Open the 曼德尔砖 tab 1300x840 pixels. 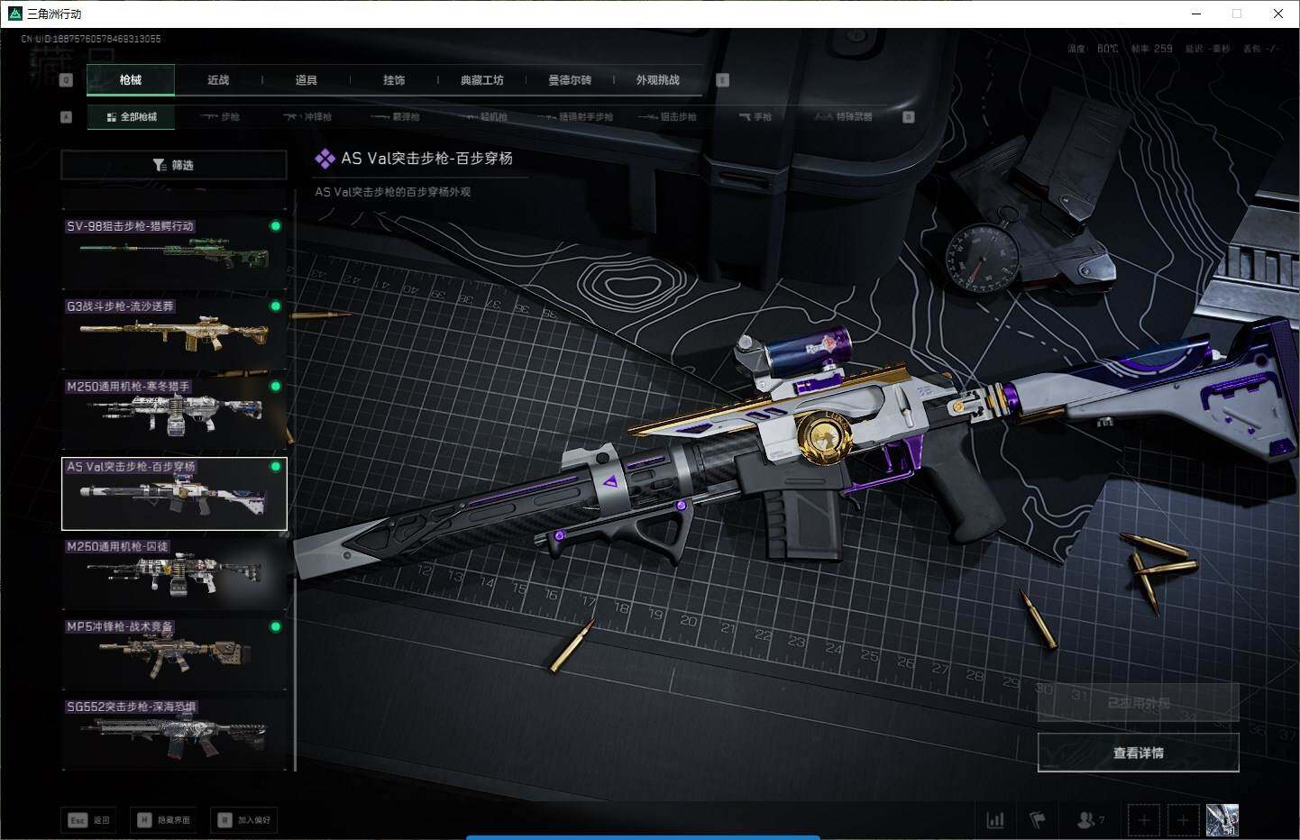[570, 80]
